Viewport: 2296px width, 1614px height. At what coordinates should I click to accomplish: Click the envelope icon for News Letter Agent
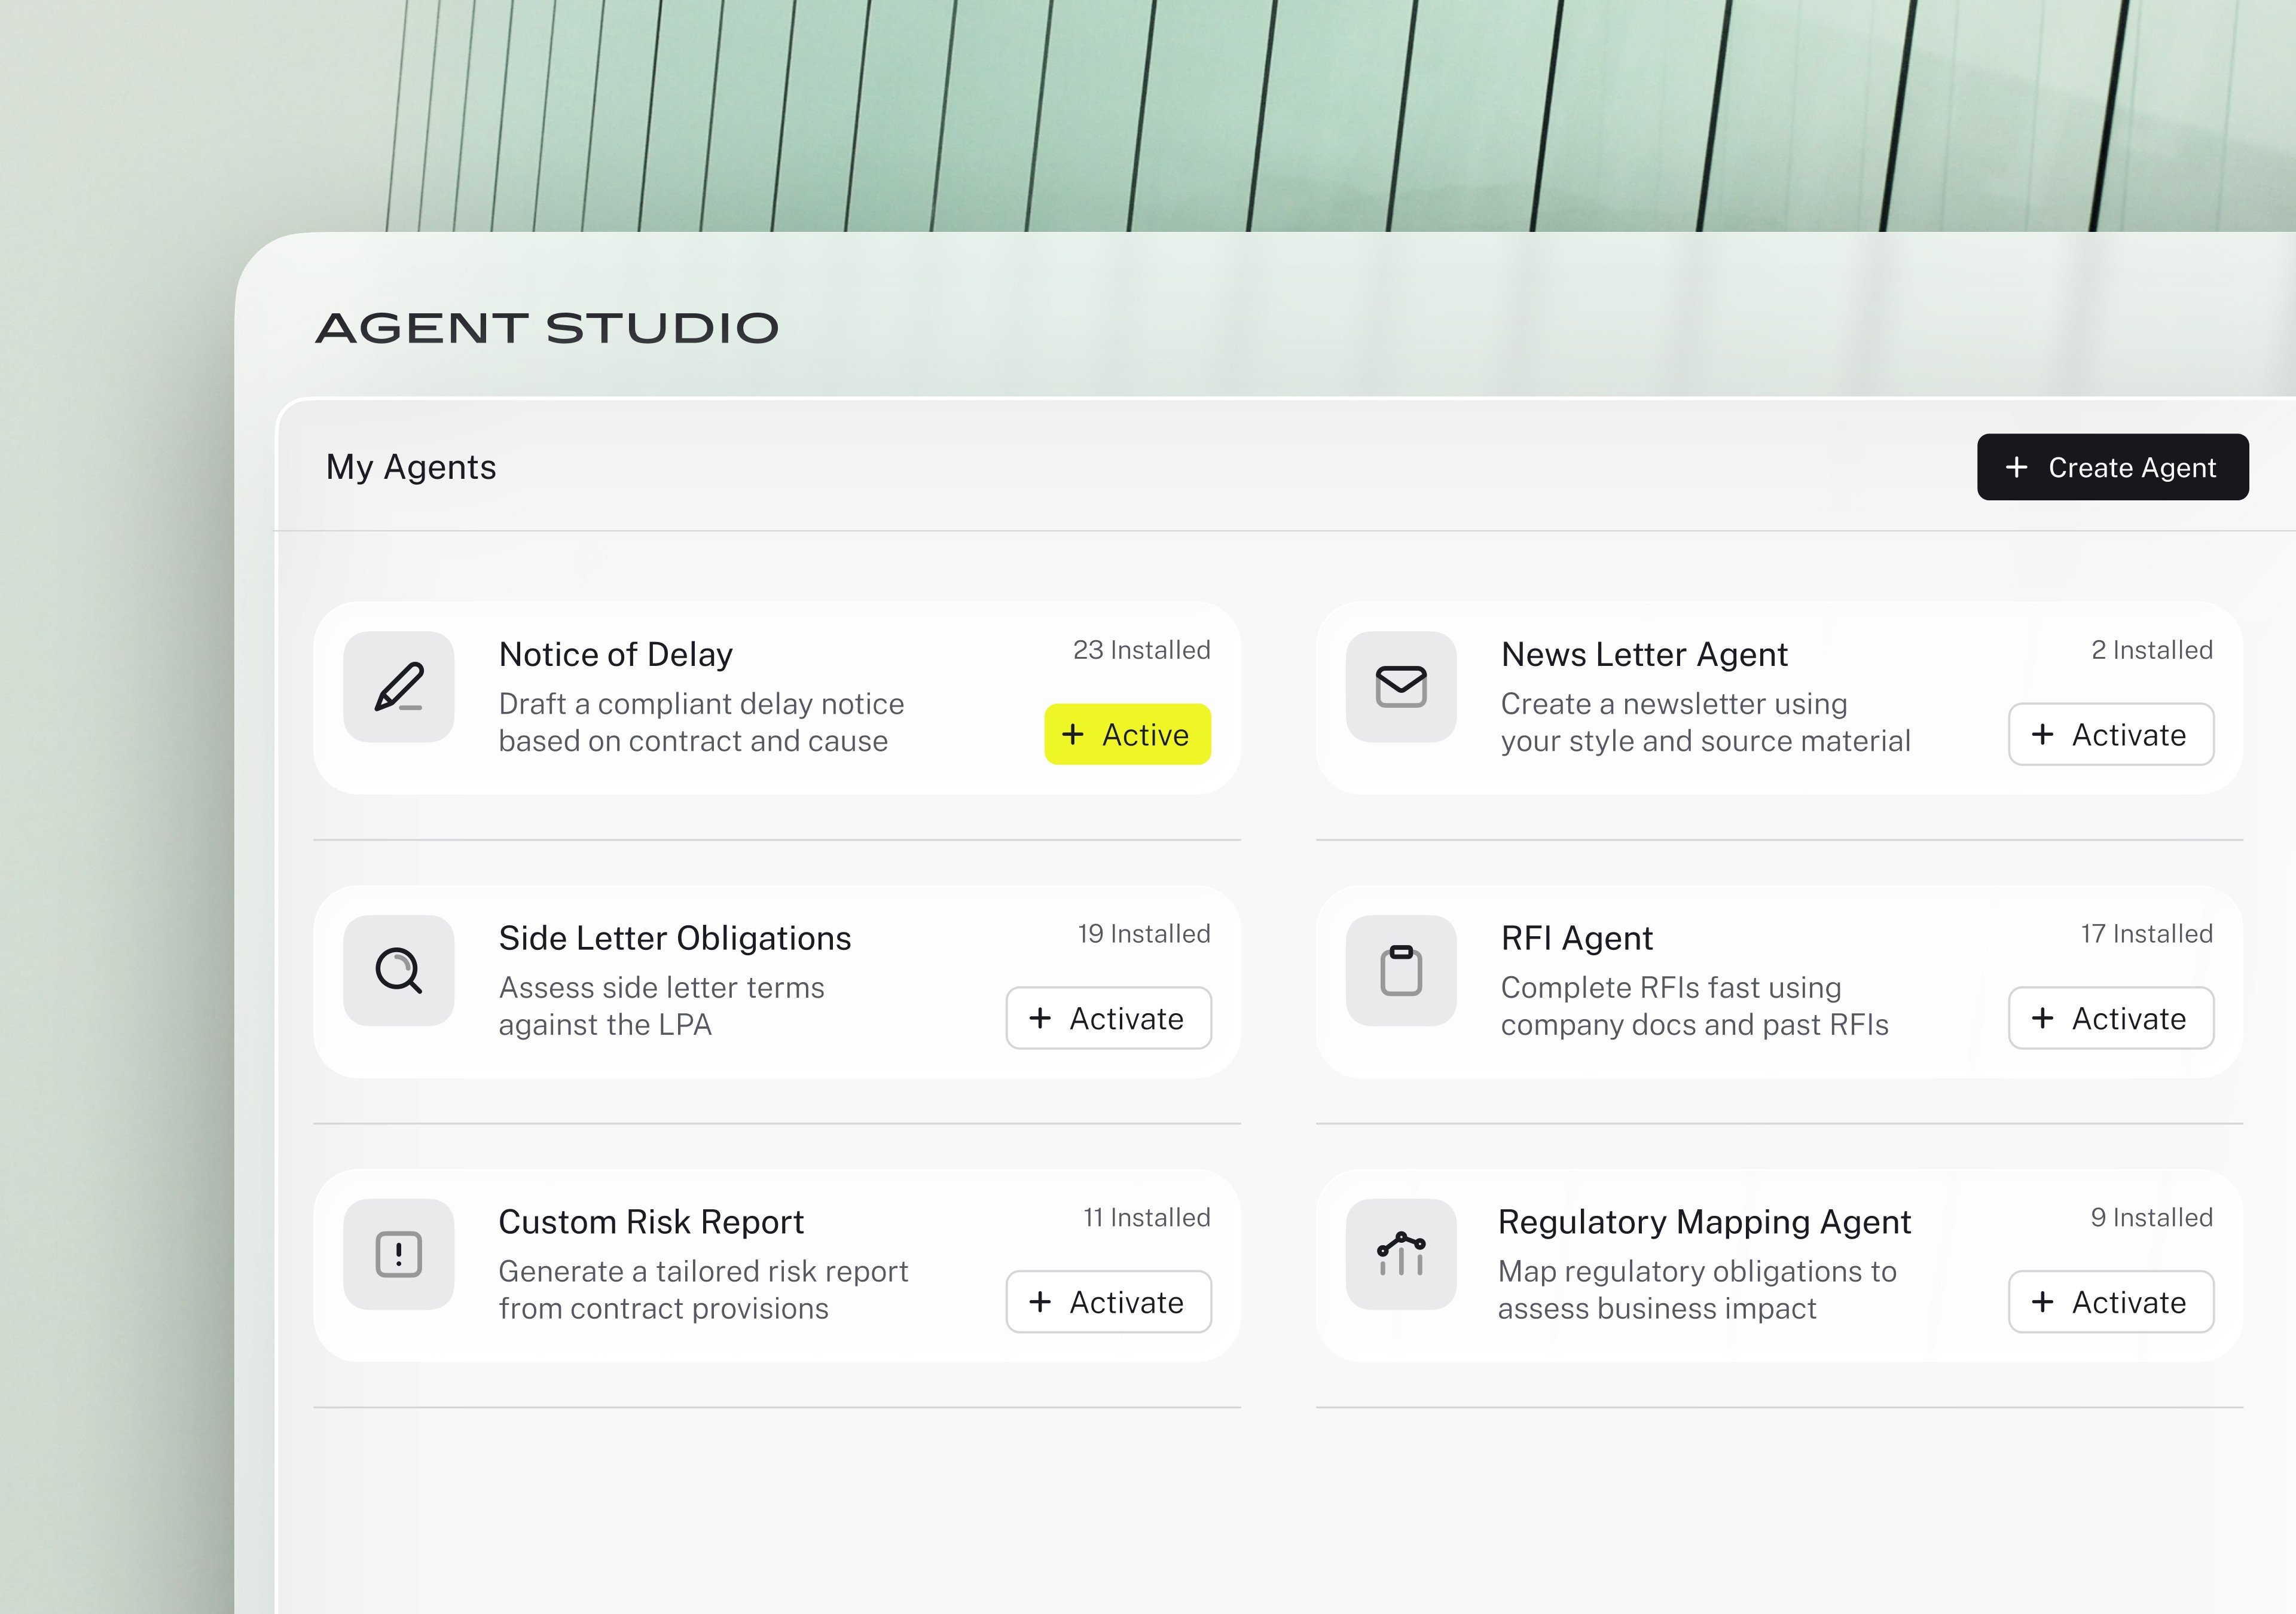(x=1400, y=687)
